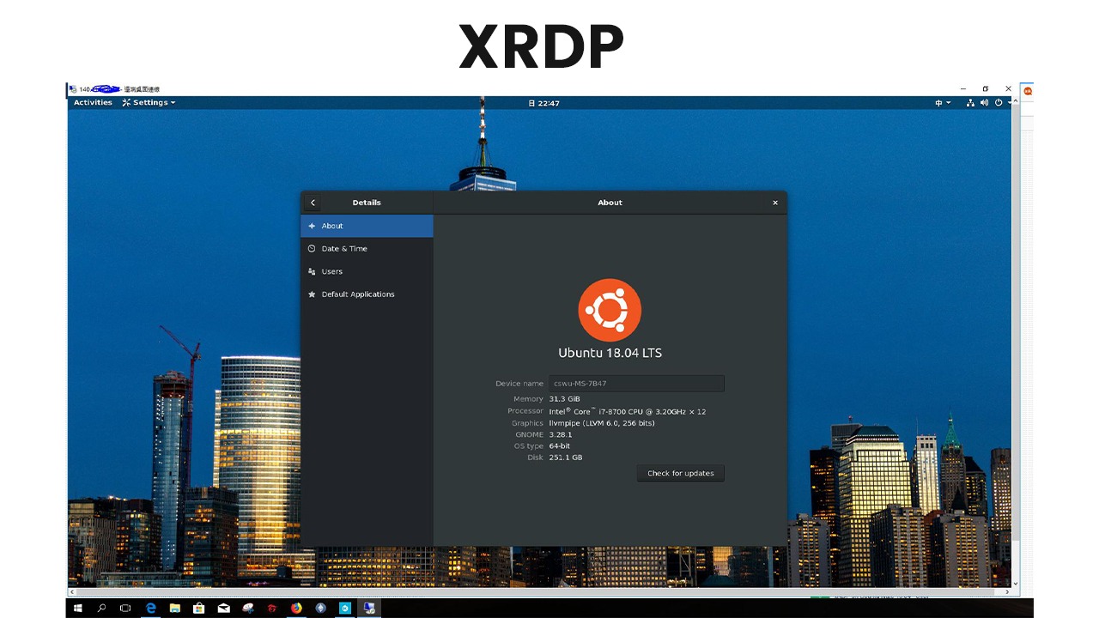
Task: Expand the Settings menu in the top bar
Action: pyautogui.click(x=149, y=102)
